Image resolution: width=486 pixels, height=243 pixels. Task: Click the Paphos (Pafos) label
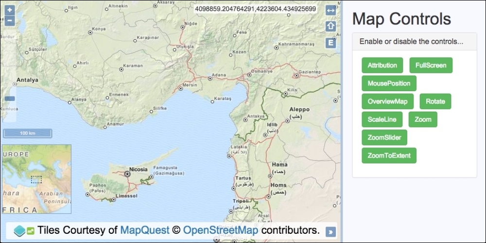coord(98,188)
